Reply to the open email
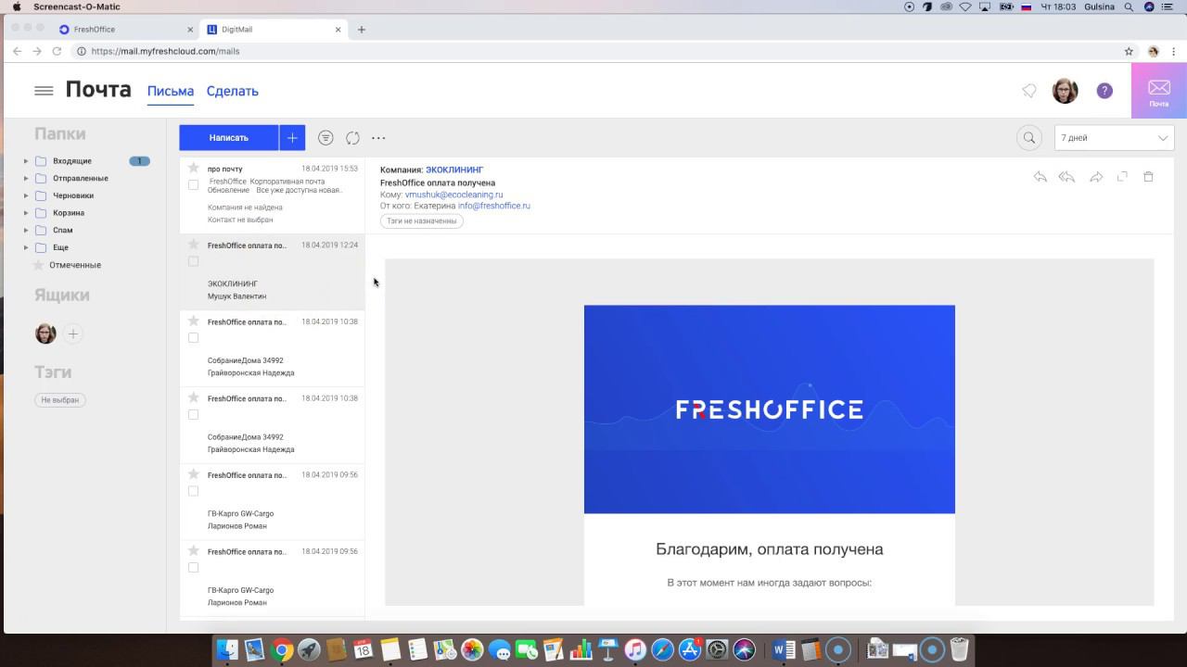The image size is (1187, 667). pyautogui.click(x=1040, y=176)
